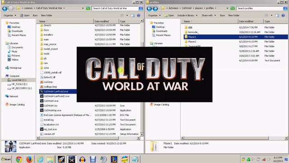The image size is (289, 163).
Task: Open Windows Explorer folder icon in taskbar
Action: (50, 159)
